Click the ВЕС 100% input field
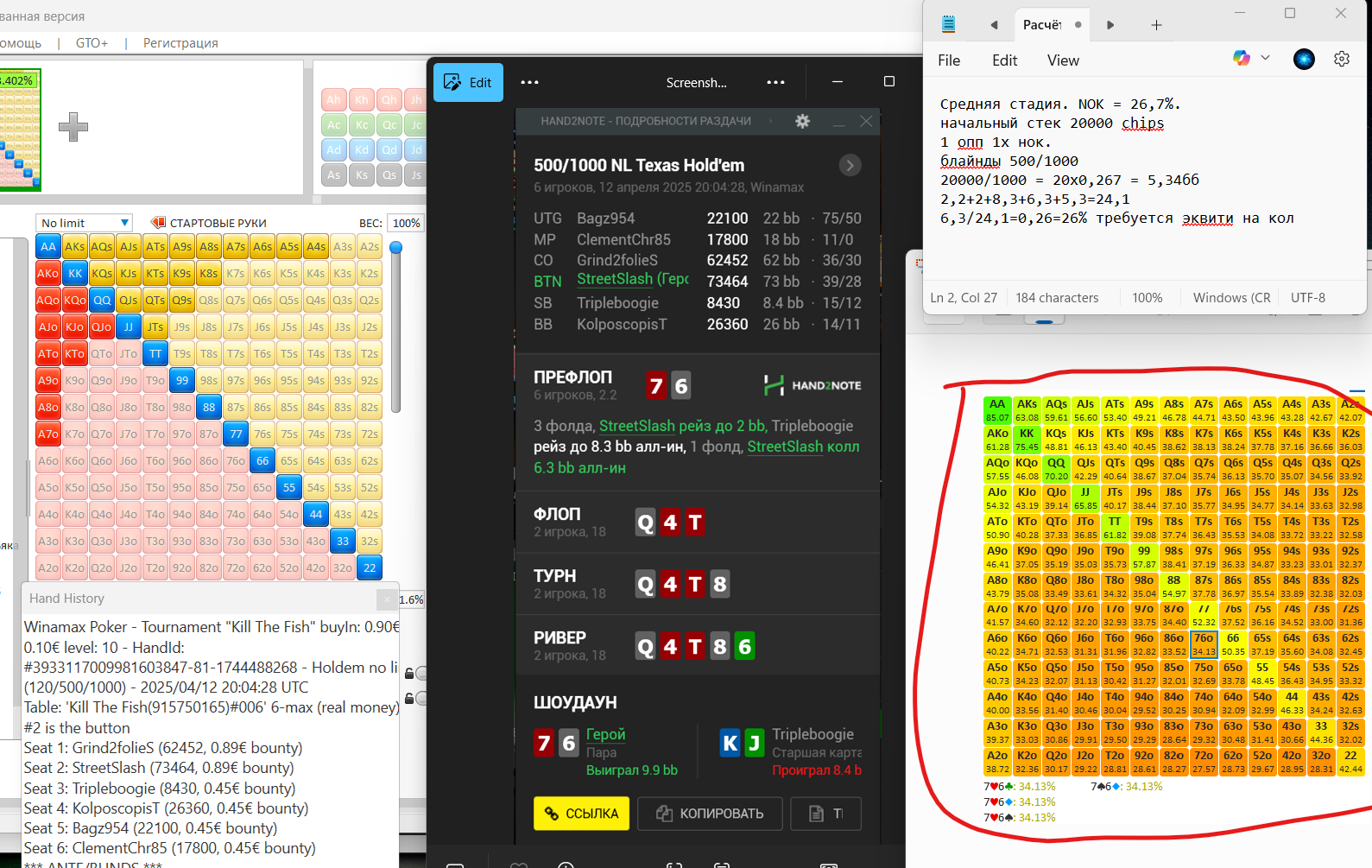Image resolution: width=1372 pixels, height=868 pixels. click(406, 223)
